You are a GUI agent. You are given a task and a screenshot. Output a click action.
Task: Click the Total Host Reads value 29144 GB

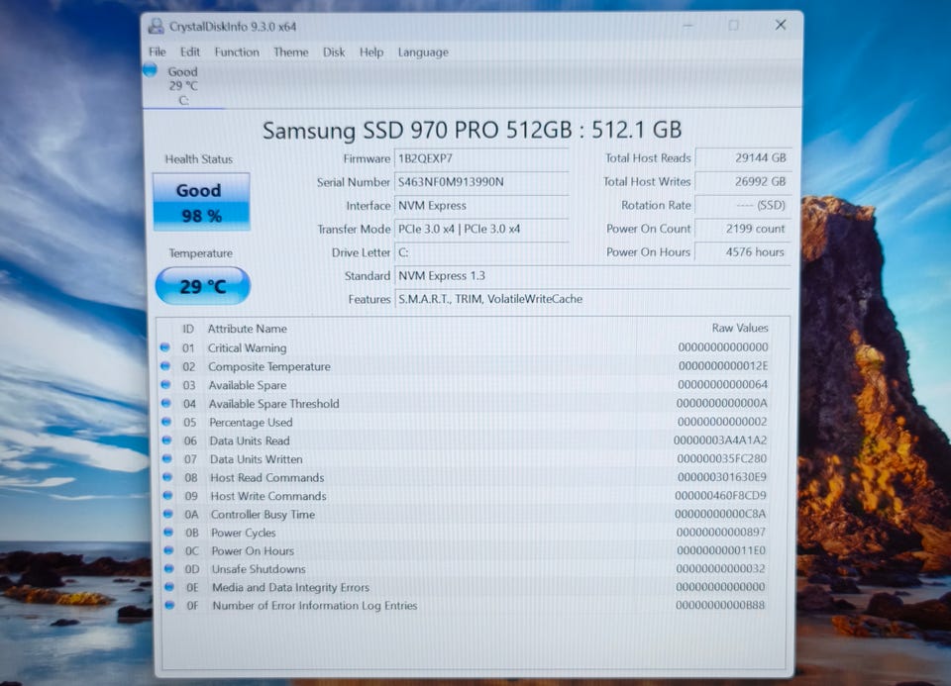coord(743,158)
